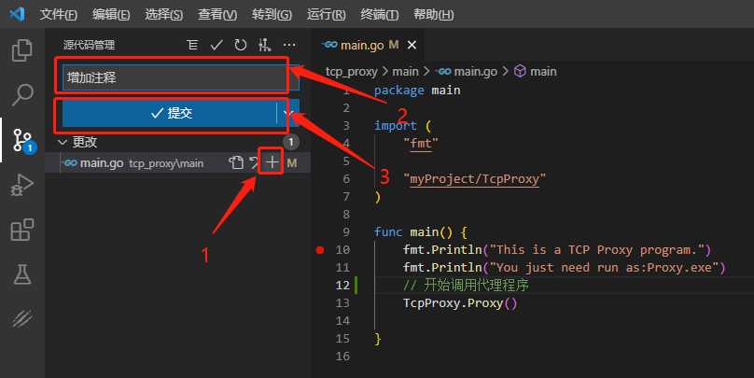The width and height of the screenshot is (754, 378).
Task: Open the 选择(S) menu
Action: 164,14
